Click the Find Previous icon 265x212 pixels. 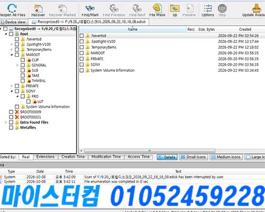(114, 8)
